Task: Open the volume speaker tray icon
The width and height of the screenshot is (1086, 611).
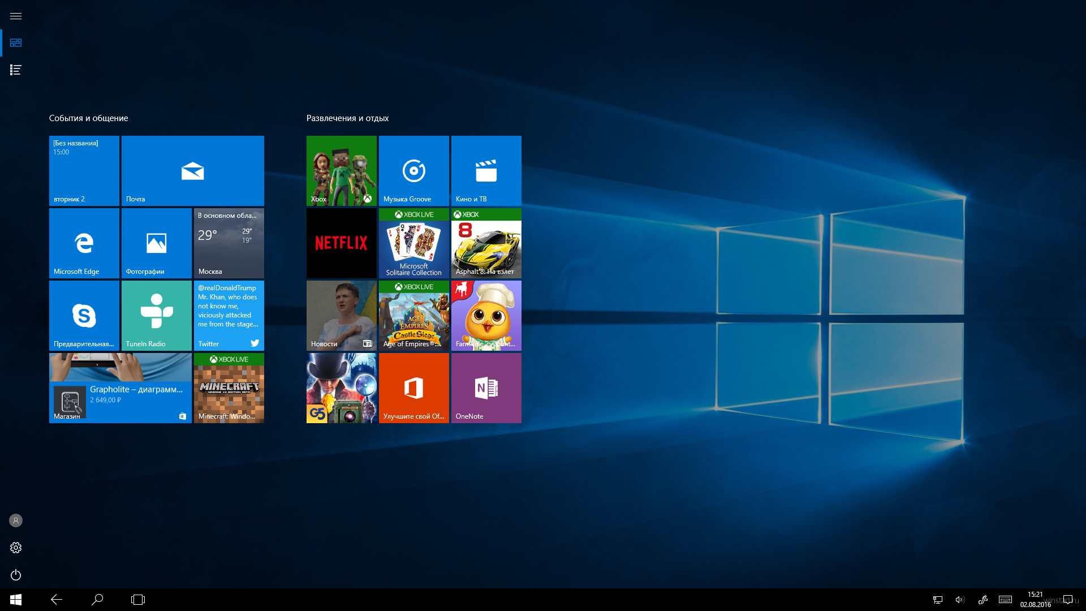Action: click(960, 600)
